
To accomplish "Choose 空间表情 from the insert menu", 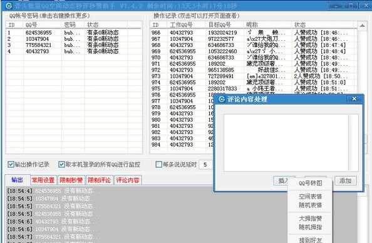I will (x=311, y=197).
